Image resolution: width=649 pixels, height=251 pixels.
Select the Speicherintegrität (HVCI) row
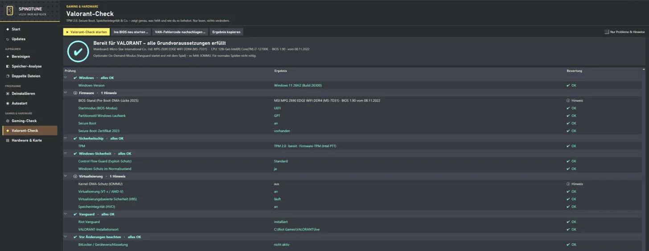click(x=353, y=207)
